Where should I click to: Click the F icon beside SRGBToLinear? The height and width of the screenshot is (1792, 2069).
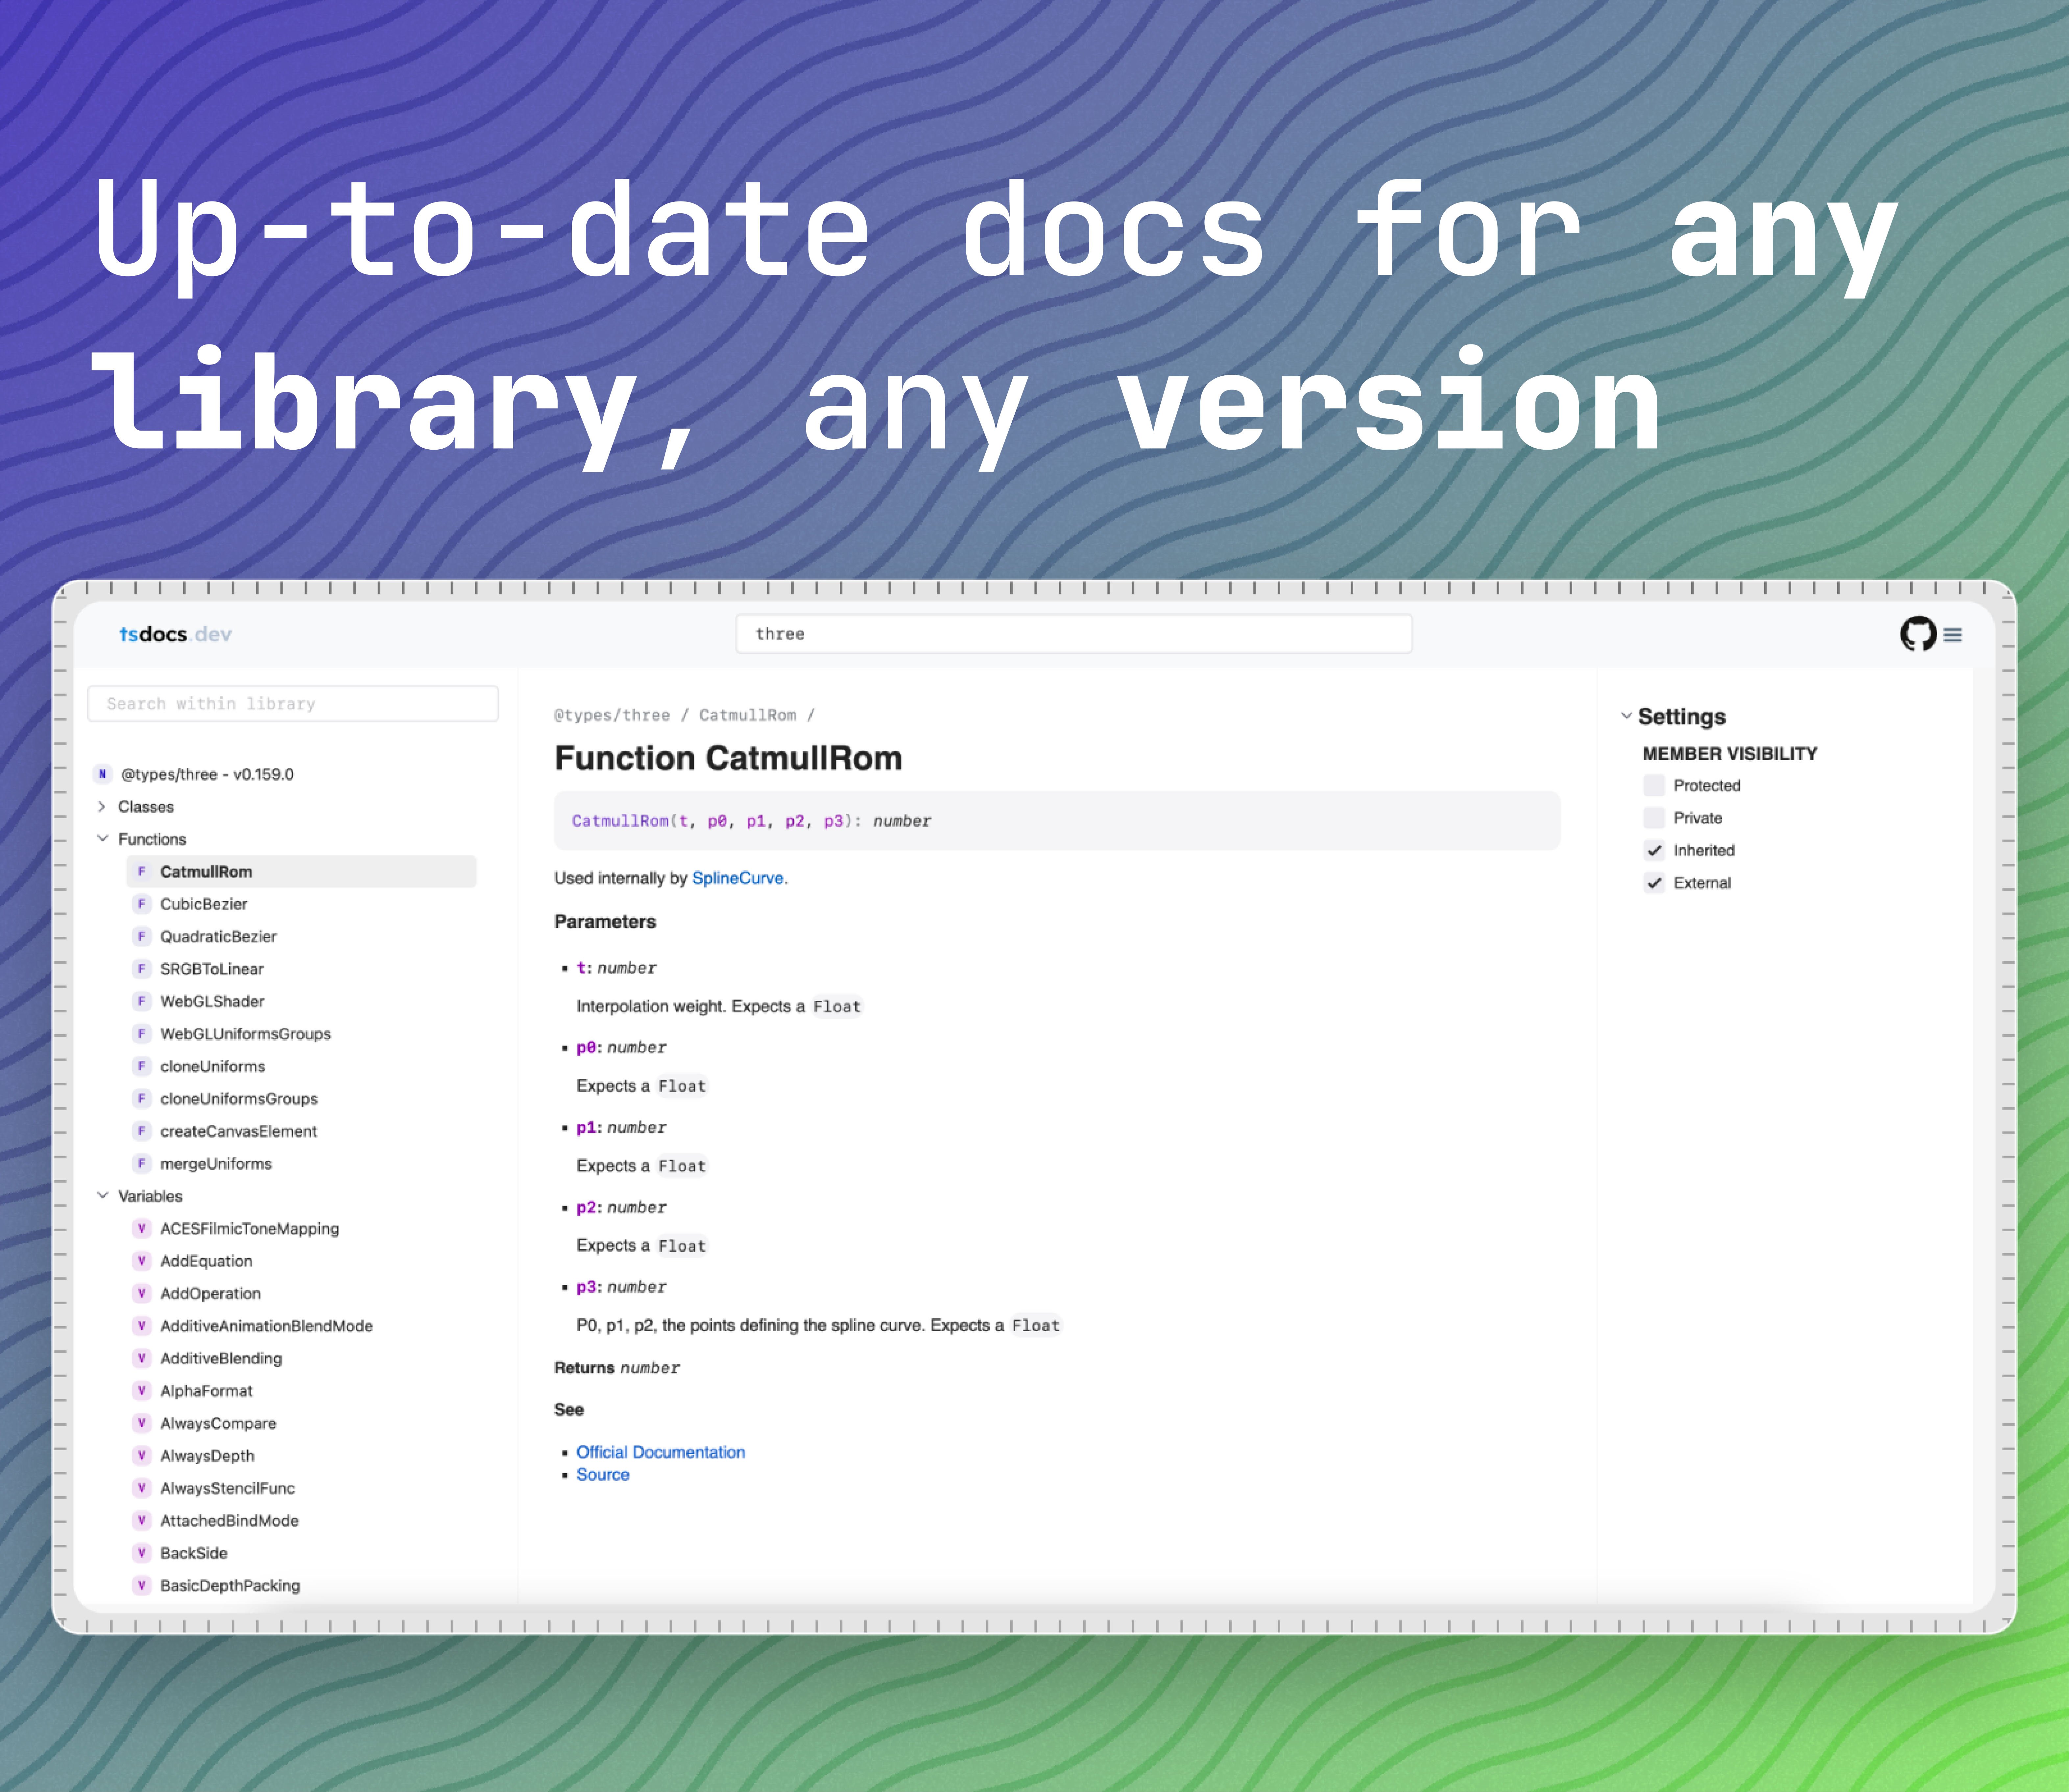tap(142, 969)
